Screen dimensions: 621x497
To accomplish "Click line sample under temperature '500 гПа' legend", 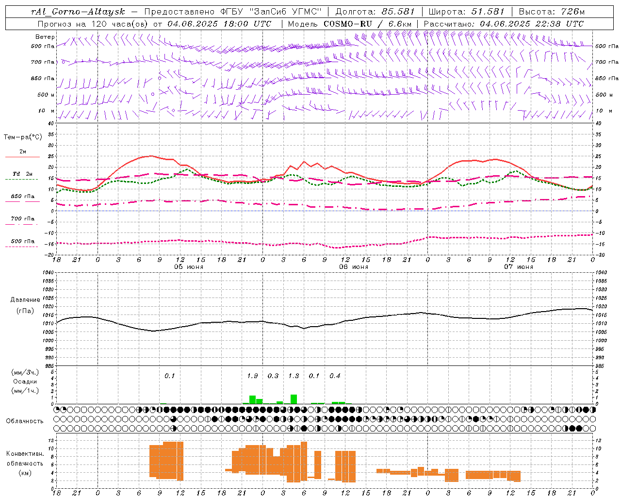I will click(21, 247).
